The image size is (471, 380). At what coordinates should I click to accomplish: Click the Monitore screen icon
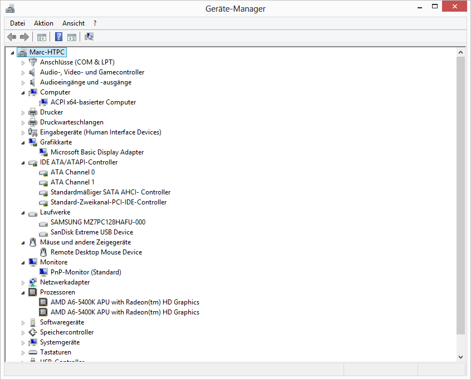pos(33,262)
